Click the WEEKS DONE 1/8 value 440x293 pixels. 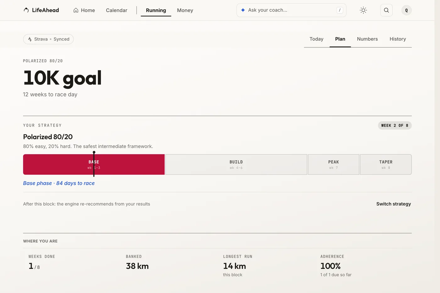(x=34, y=266)
